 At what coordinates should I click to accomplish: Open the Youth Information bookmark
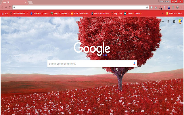point(80,14)
